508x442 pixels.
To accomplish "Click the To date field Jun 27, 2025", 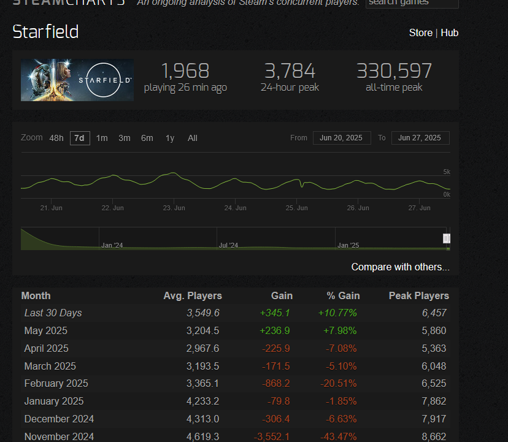I will [x=420, y=138].
